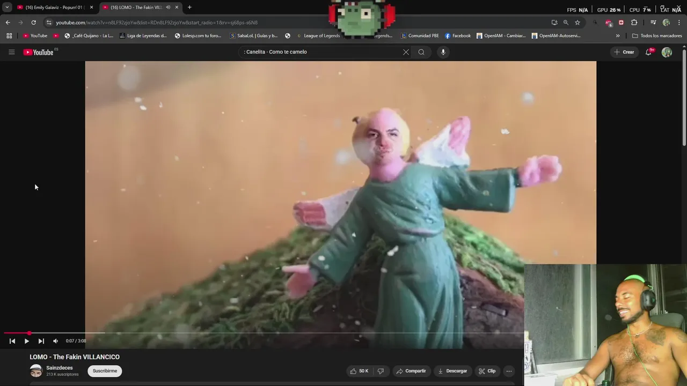Mute the LOMO tab audio icon
Image resolution: width=687 pixels, height=386 pixels.
(x=168, y=8)
